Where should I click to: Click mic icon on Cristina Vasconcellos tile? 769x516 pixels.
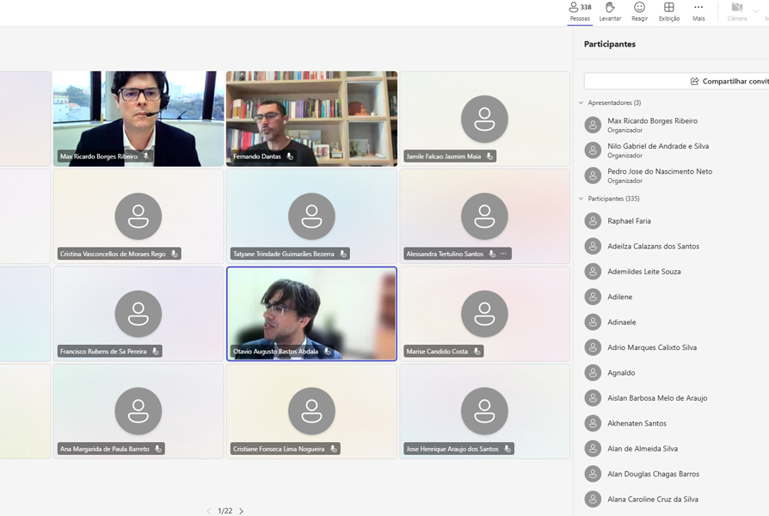175,254
